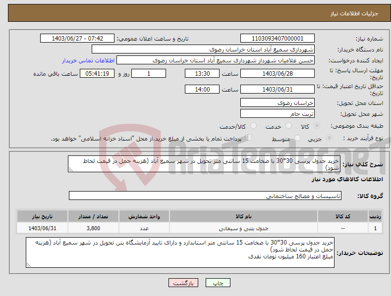Click the resize handle of the buyer notes textarea

pyautogui.click(x=28, y=265)
